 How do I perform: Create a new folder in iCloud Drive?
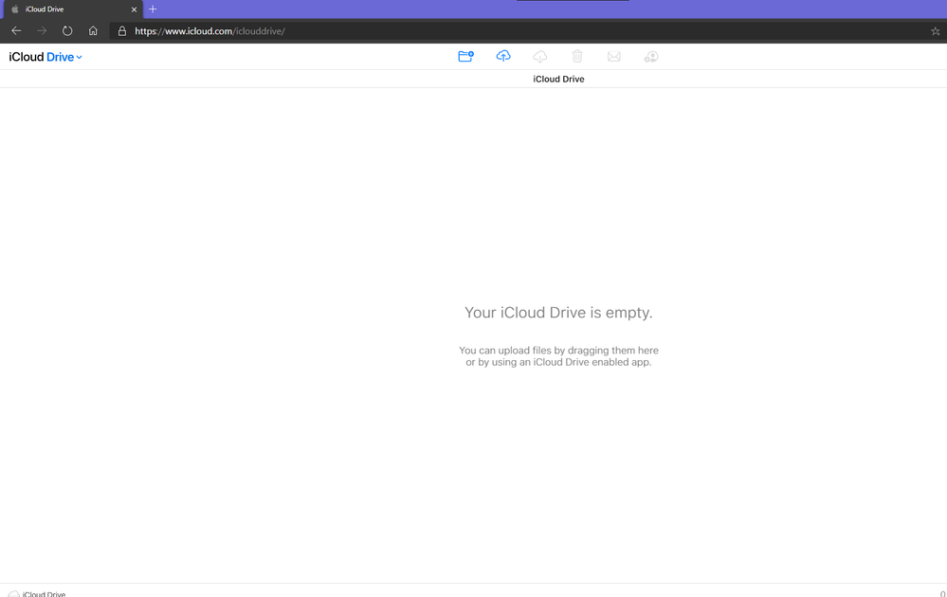pos(465,56)
